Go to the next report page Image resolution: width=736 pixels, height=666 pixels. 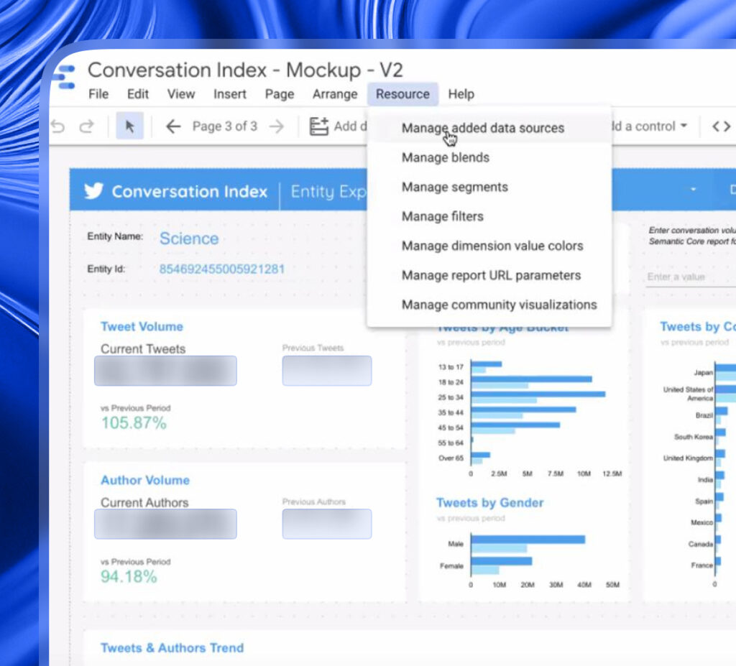tap(277, 126)
